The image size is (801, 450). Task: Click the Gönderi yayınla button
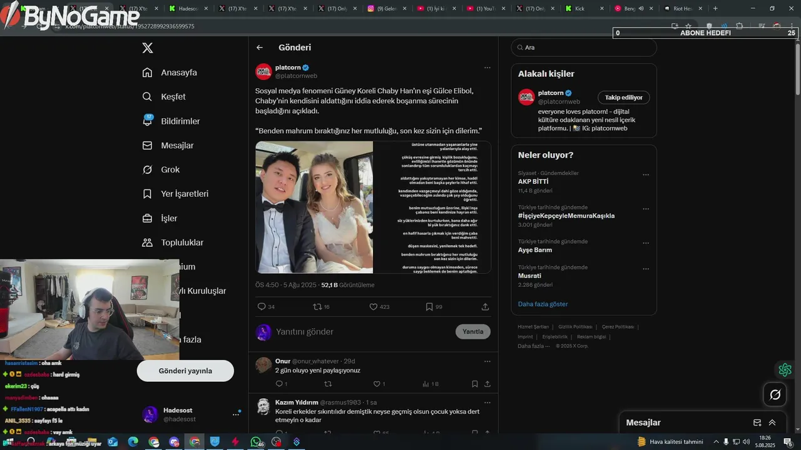click(185, 371)
